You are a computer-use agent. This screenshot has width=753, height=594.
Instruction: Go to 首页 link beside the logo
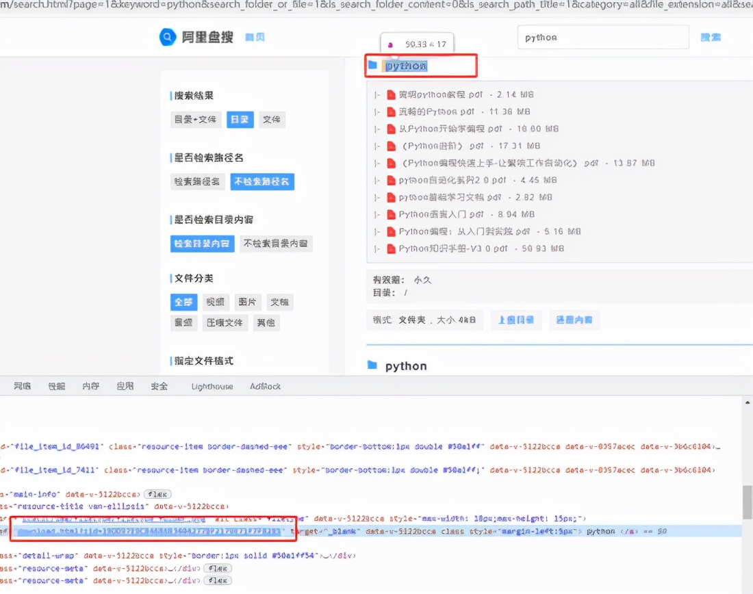[255, 37]
